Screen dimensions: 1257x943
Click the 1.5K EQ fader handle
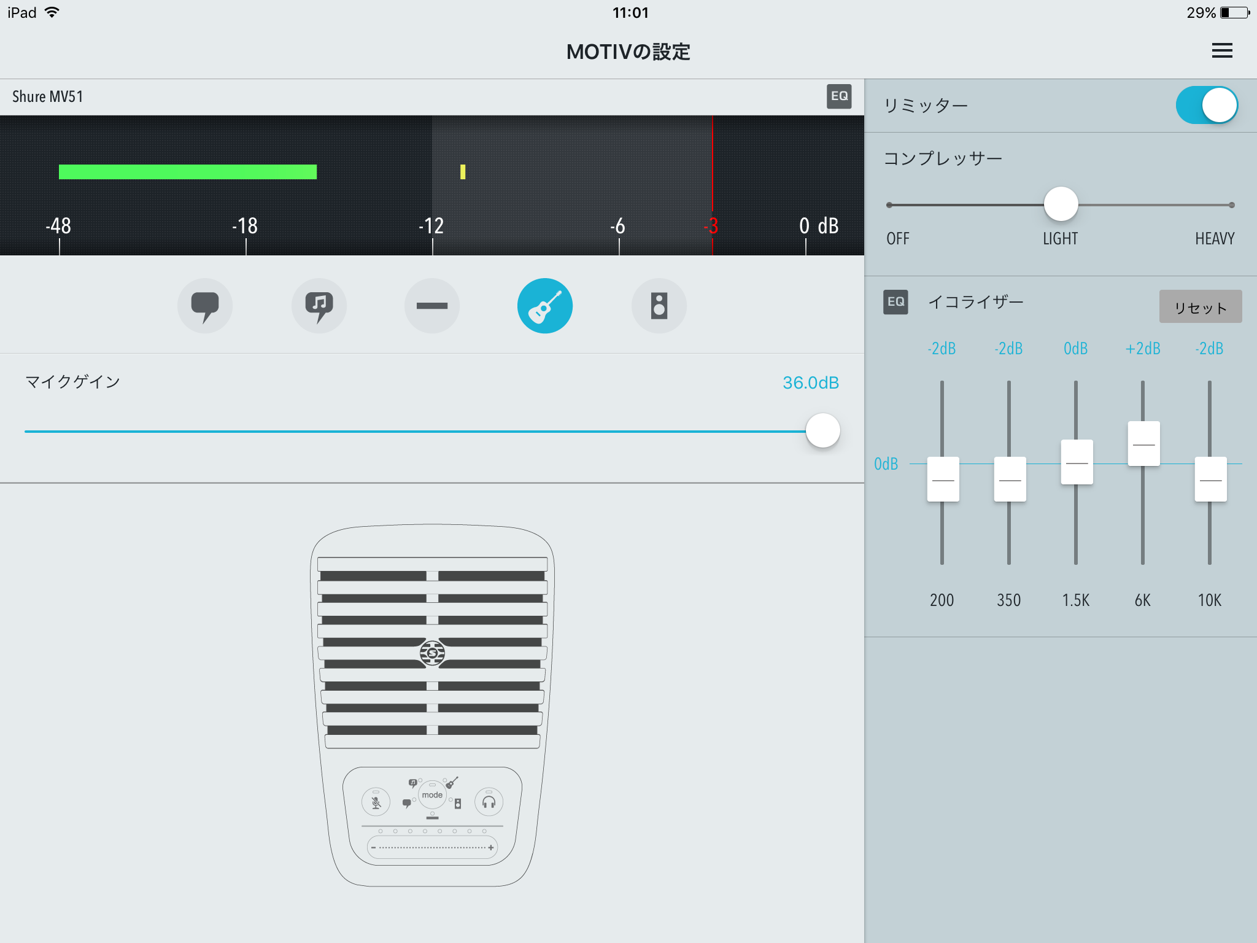[1077, 462]
